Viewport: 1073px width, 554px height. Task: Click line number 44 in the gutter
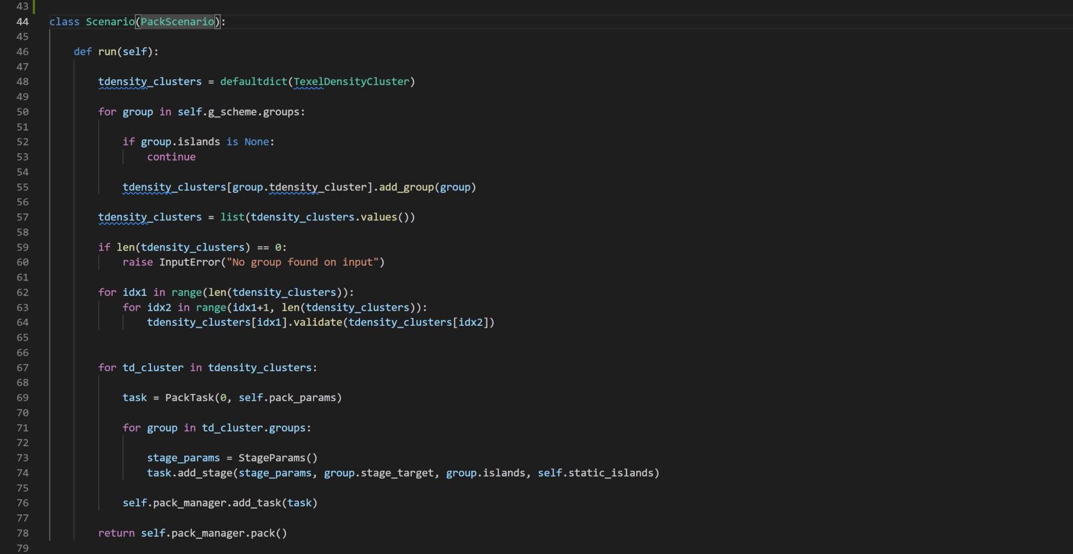(23, 21)
